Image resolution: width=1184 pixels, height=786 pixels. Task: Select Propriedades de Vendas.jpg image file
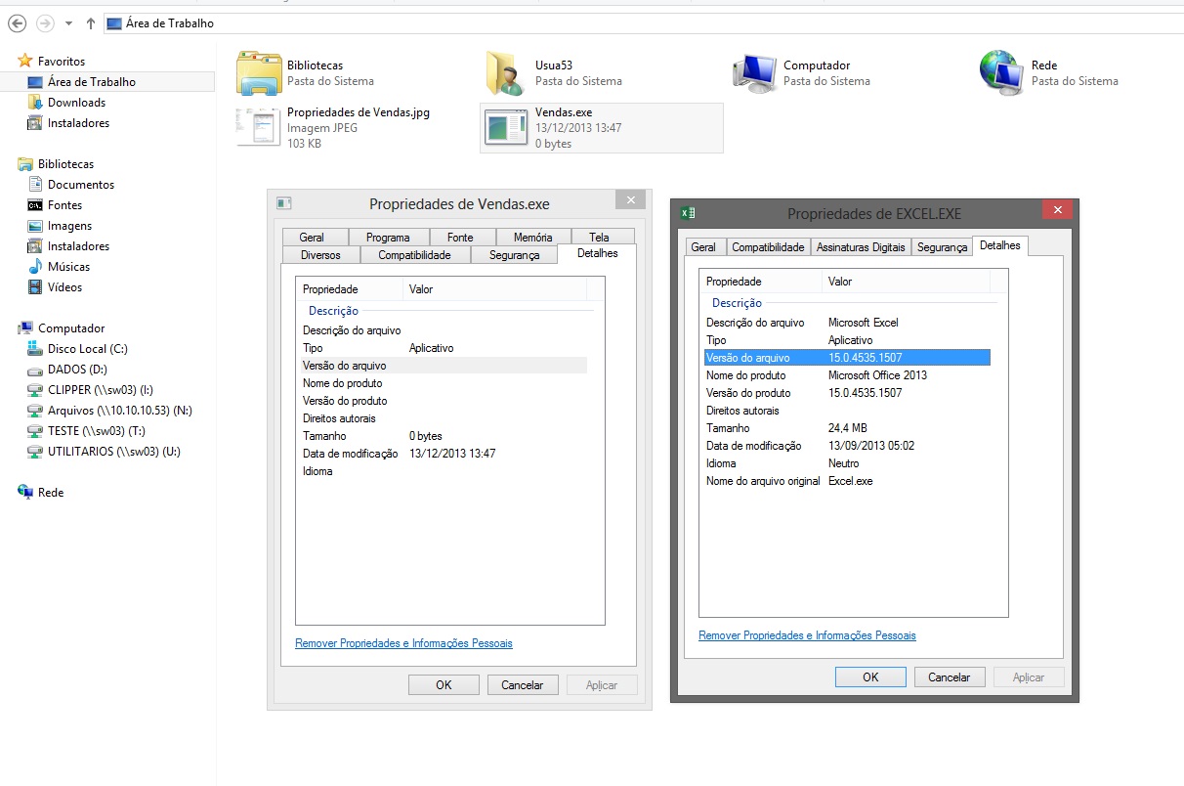click(259, 127)
